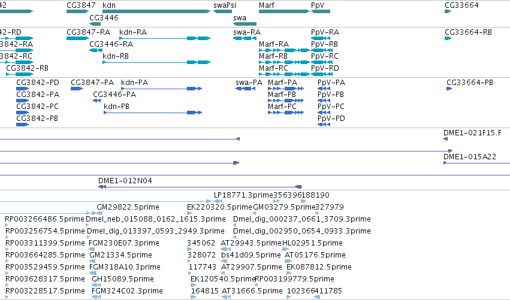Viewport: 510px width, 300px height.
Task: Click the CG3842-PD protein label
Action: [38, 83]
